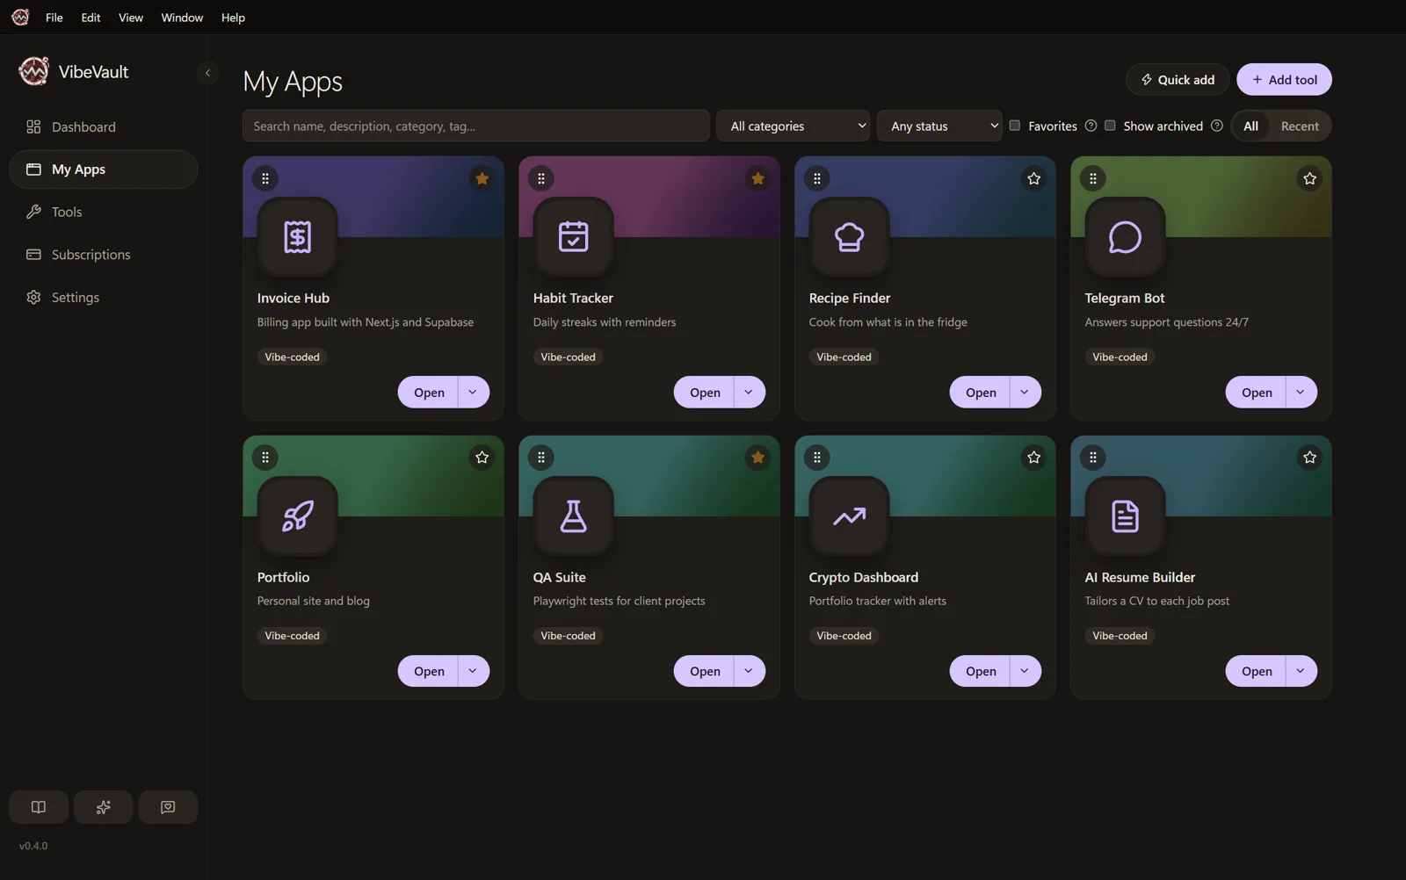The image size is (1406, 880).
Task: Expand the arrow next to Portfolio Open
Action: 473,671
